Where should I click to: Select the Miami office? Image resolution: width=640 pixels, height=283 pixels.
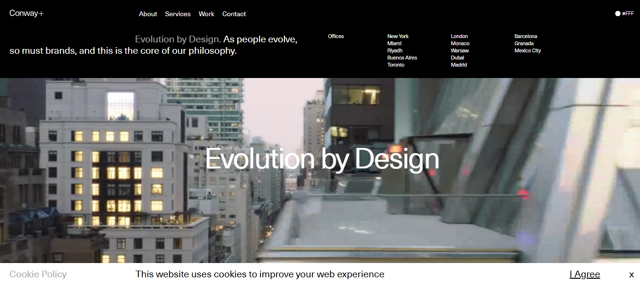(x=394, y=43)
